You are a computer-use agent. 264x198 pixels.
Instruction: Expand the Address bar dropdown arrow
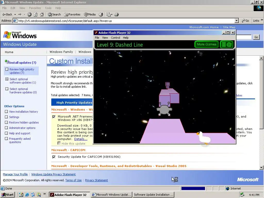pos(237,21)
